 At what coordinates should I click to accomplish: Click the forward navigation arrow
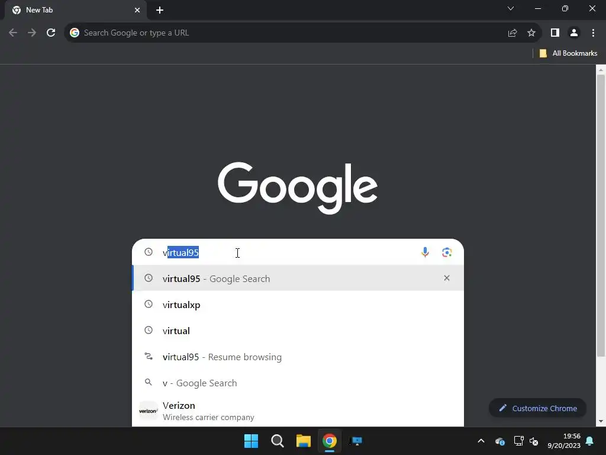(x=32, y=33)
